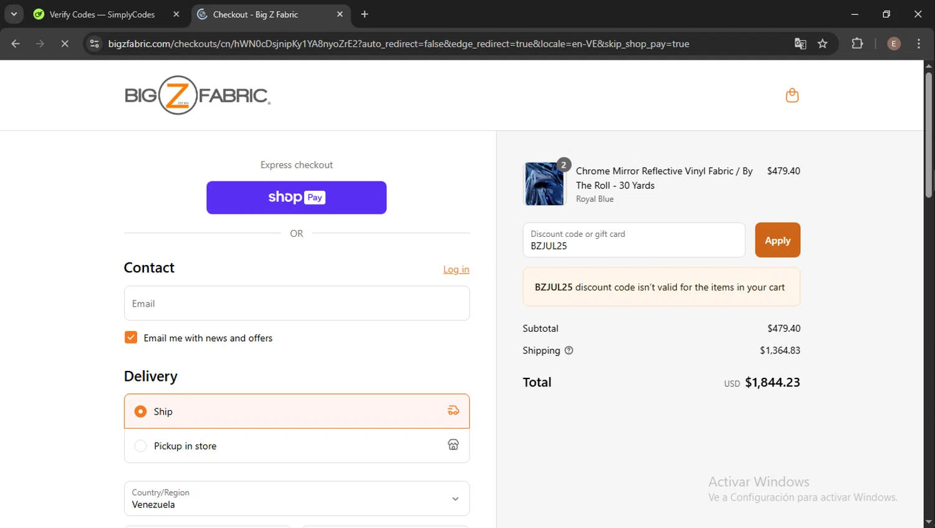Click the Country/Region chevron arrow
Viewport: 935px width, 528px height.
[455, 499]
